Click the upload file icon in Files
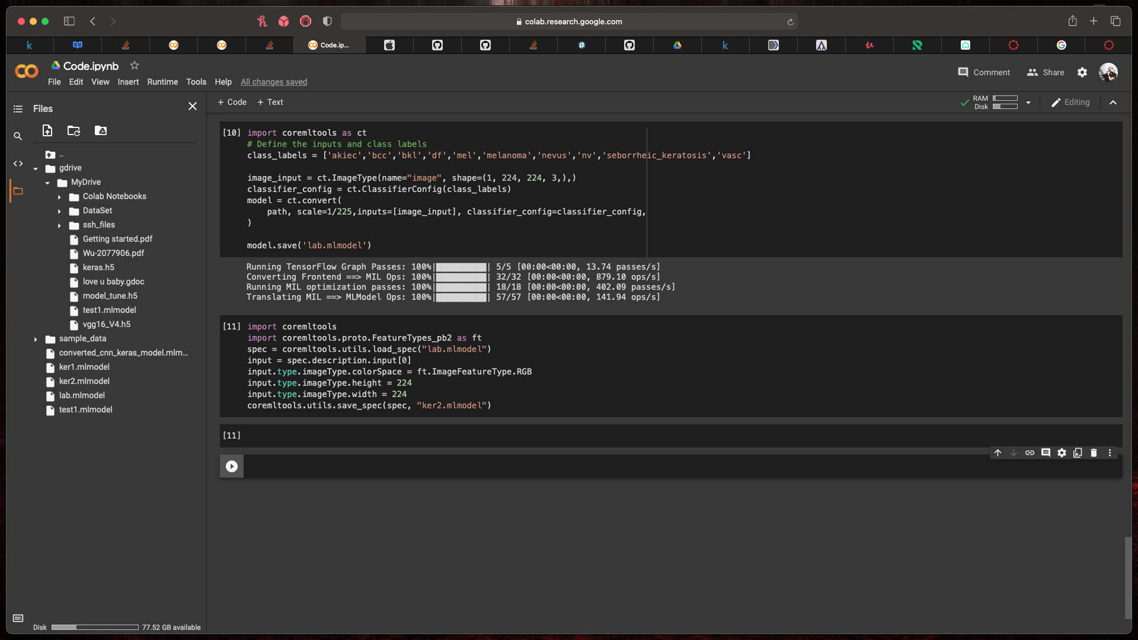 [x=47, y=131]
